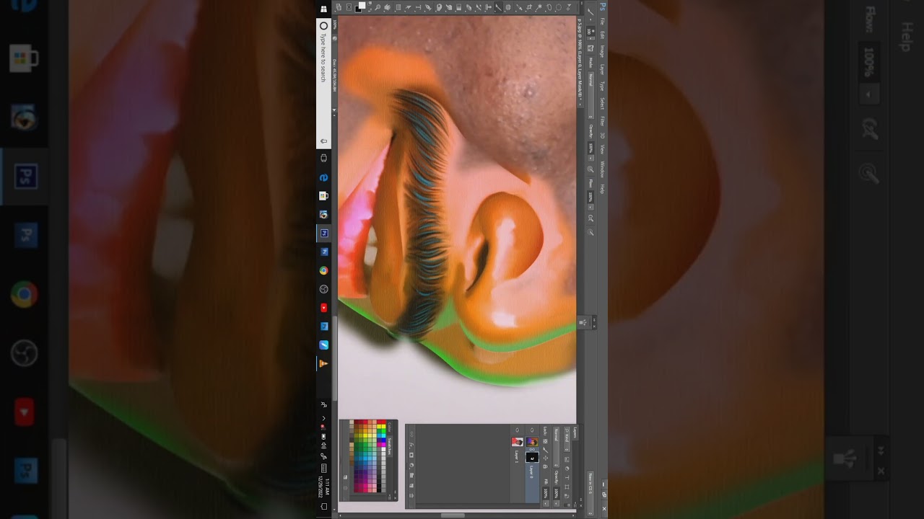Select the Path Selection tool

408,7
